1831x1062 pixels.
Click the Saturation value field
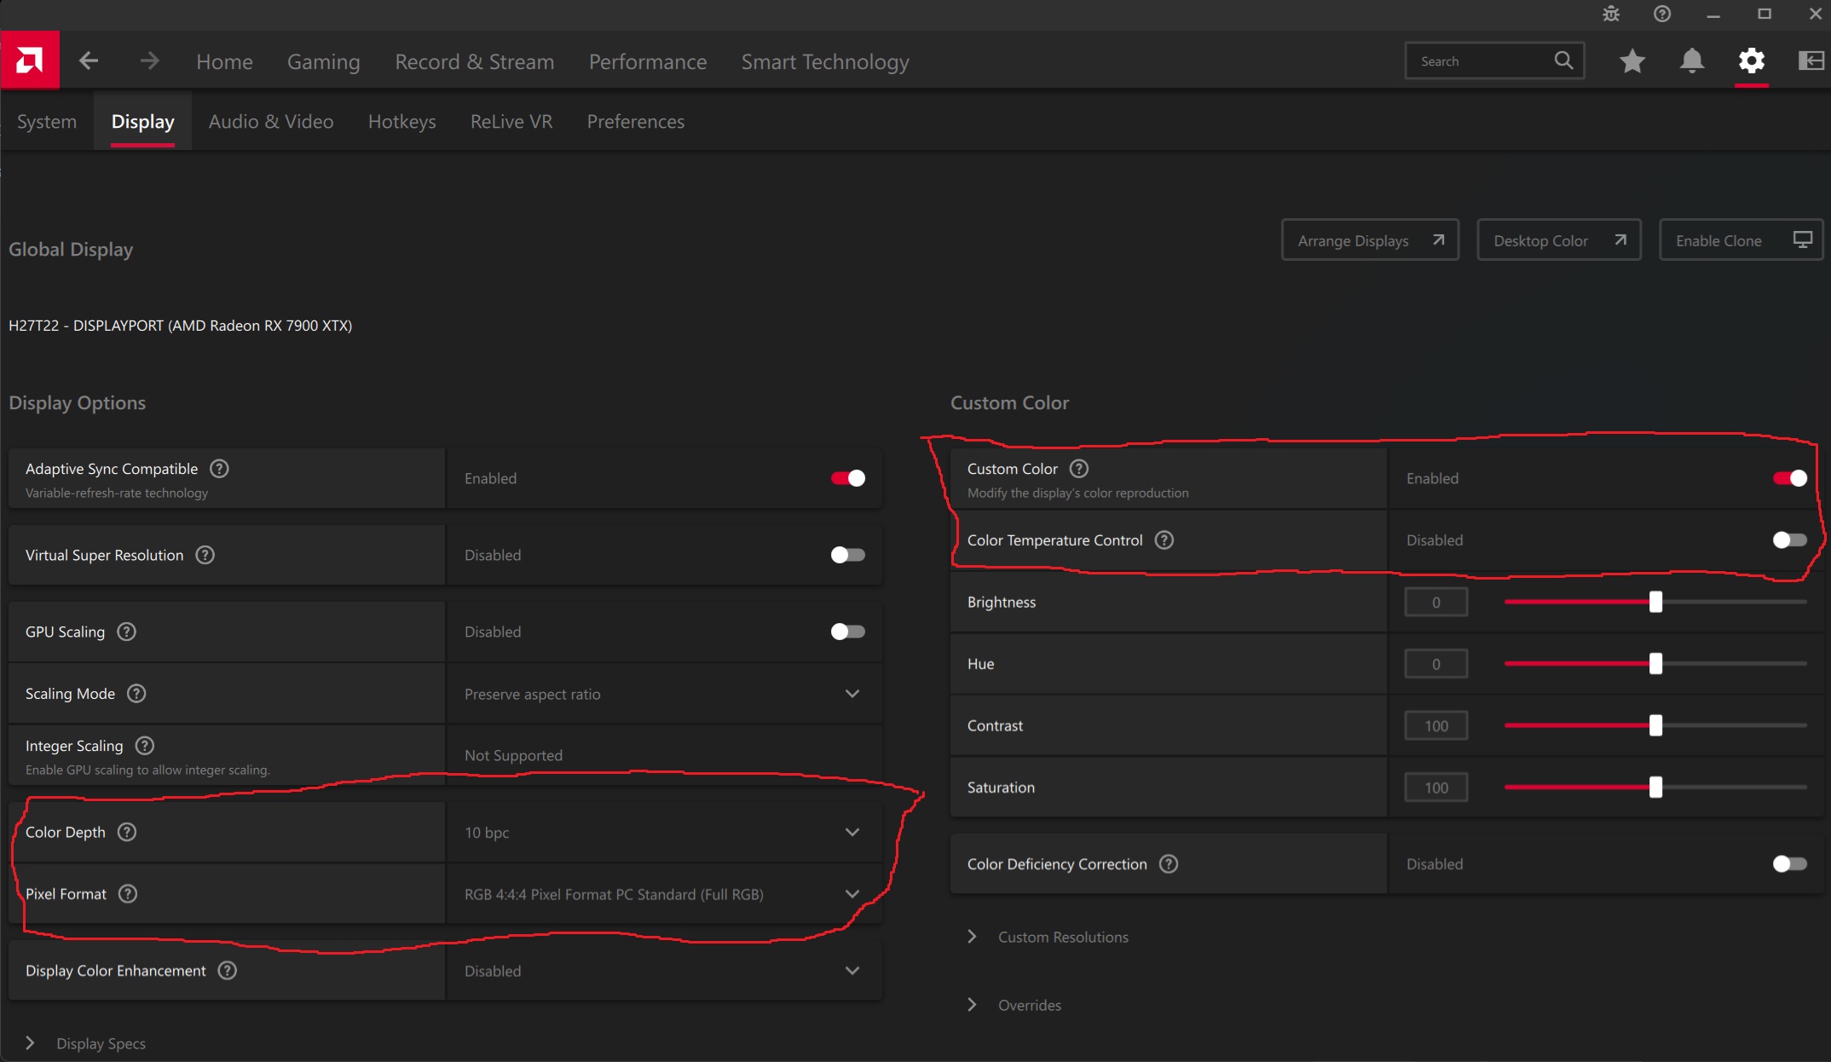(1436, 787)
